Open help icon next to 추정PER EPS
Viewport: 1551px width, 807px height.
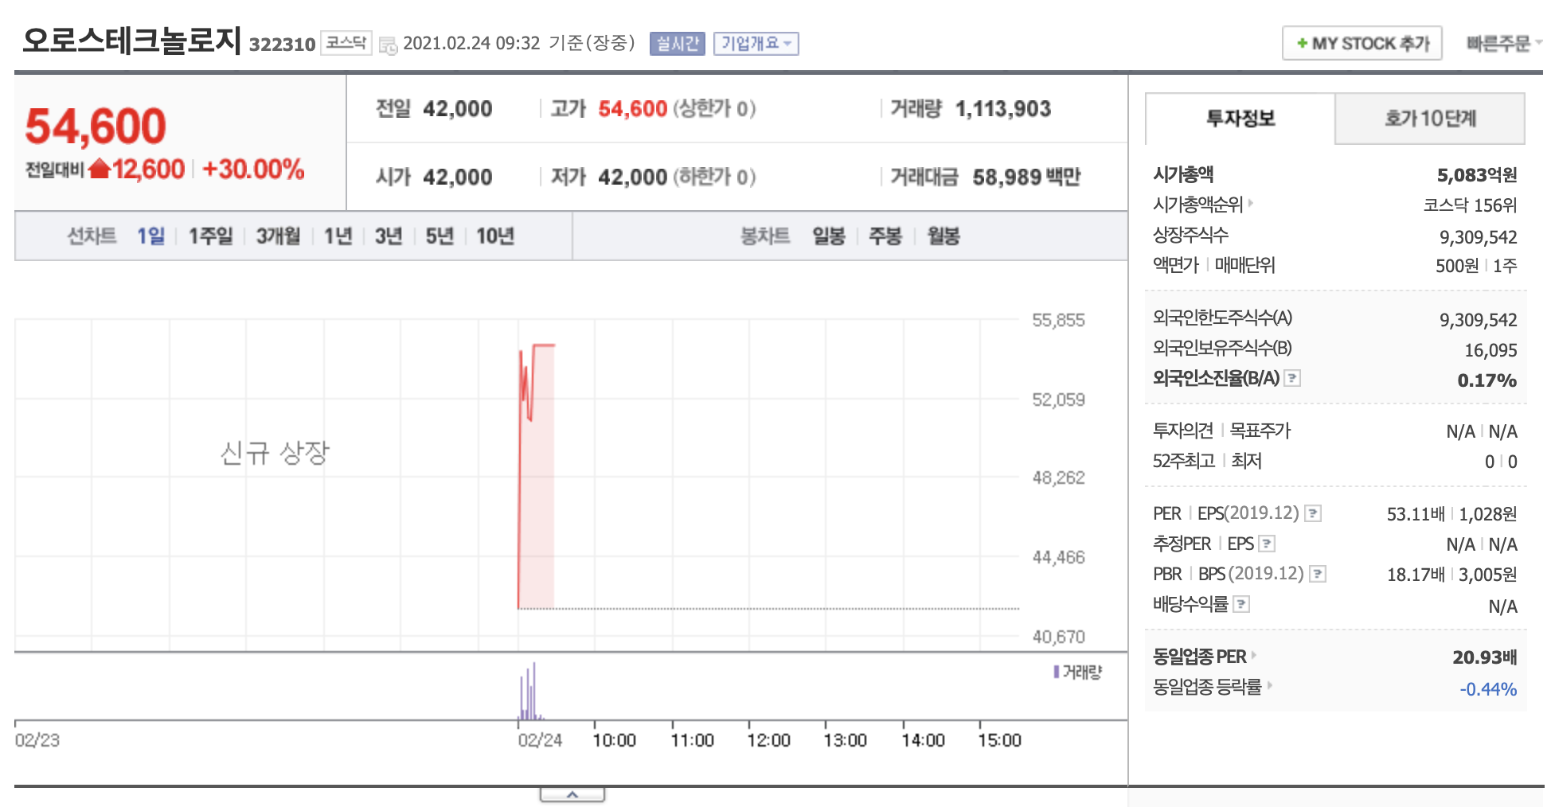pyautogui.click(x=1267, y=544)
